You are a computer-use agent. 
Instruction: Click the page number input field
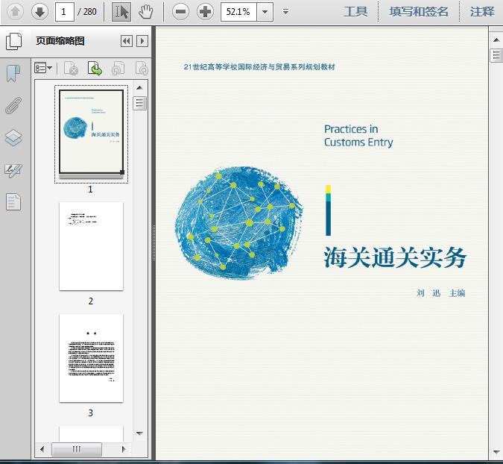point(65,12)
